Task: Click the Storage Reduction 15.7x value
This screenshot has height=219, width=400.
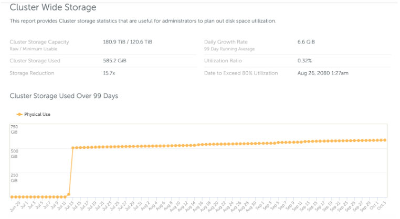Action: [110, 73]
